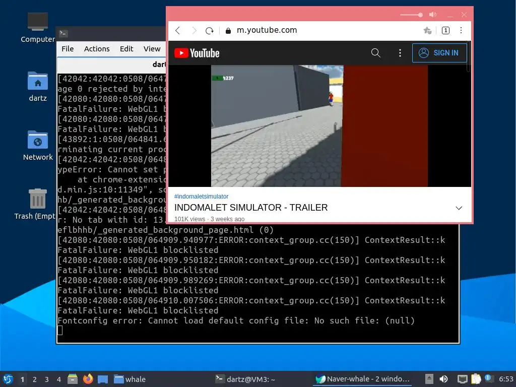516x387 pixels.
Task: Reload the m.youtube.com page
Action: 209,31
